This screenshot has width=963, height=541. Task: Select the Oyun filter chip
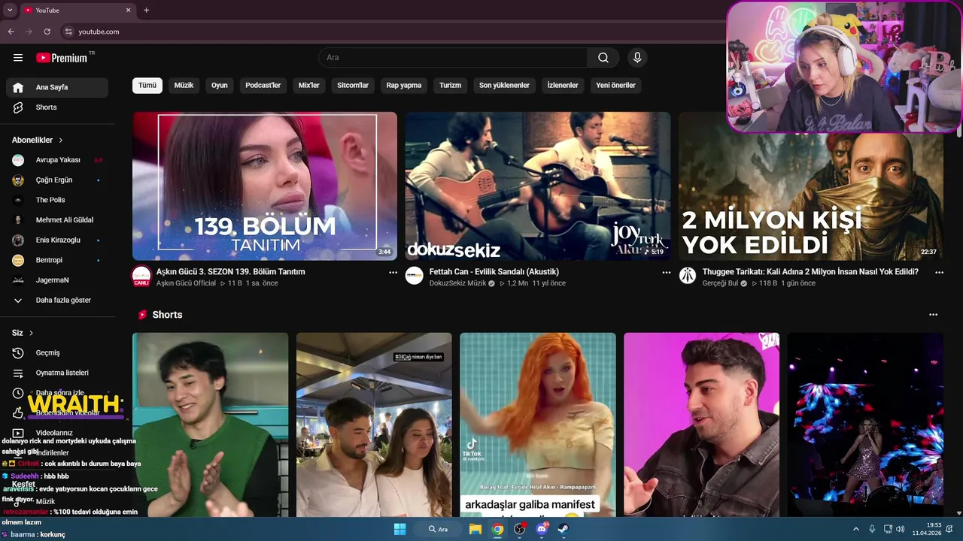point(220,86)
